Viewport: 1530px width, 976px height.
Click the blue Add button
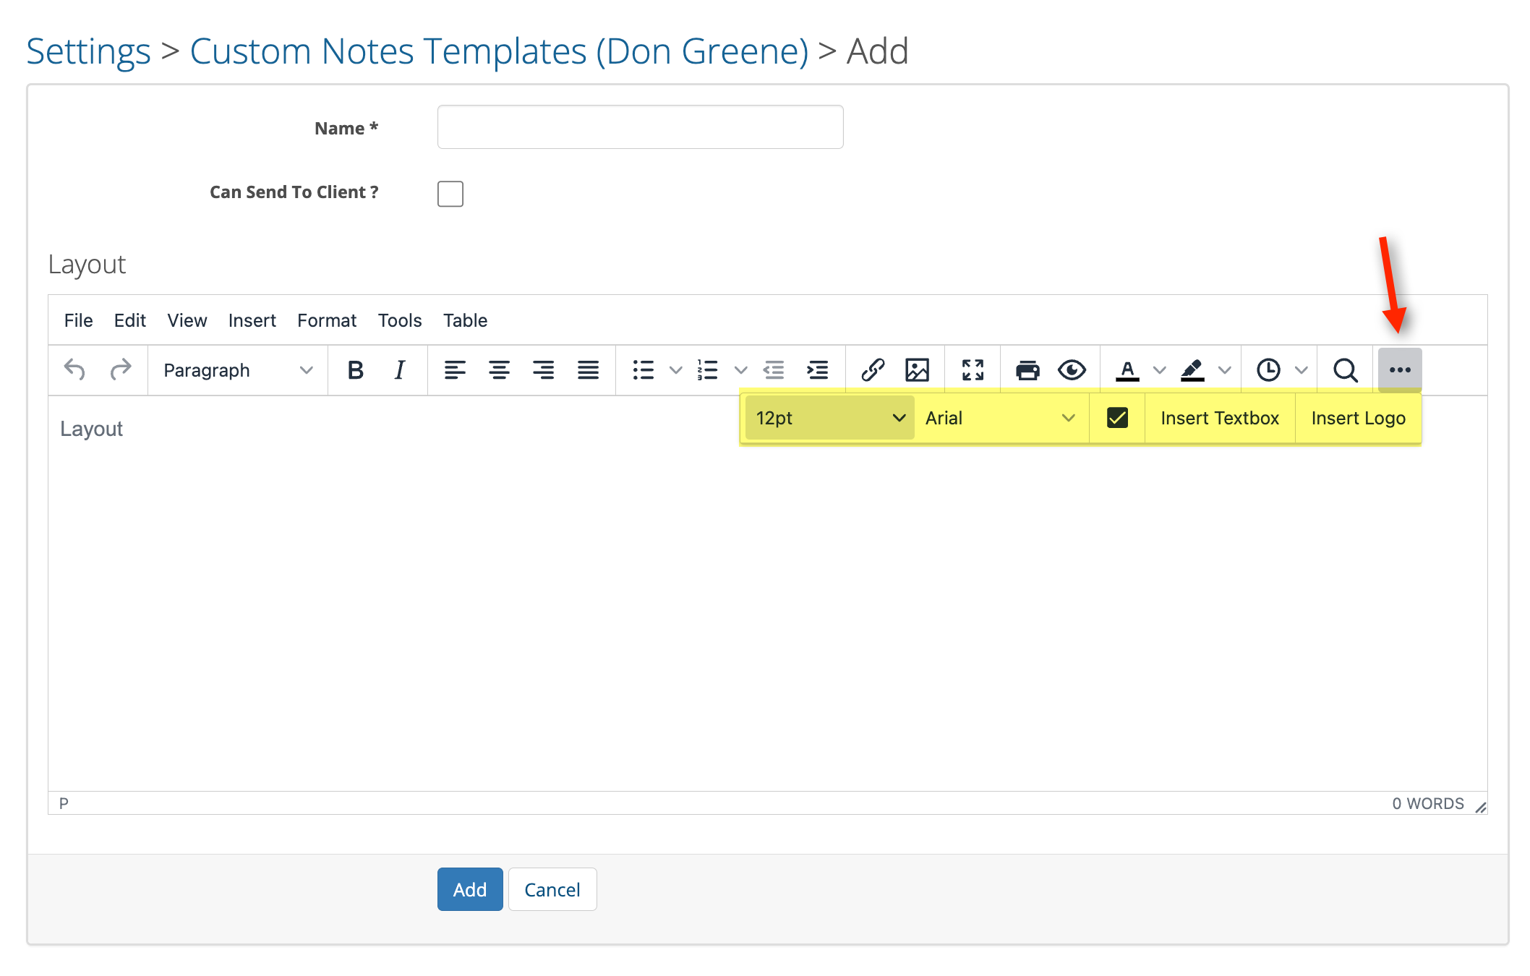(469, 889)
